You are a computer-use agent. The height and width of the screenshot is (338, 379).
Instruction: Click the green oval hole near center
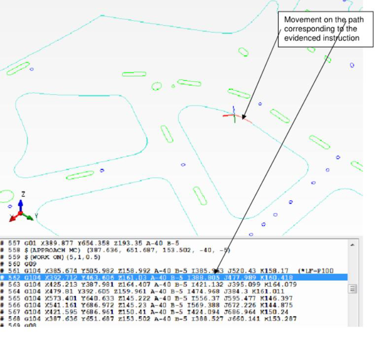pos(156,86)
